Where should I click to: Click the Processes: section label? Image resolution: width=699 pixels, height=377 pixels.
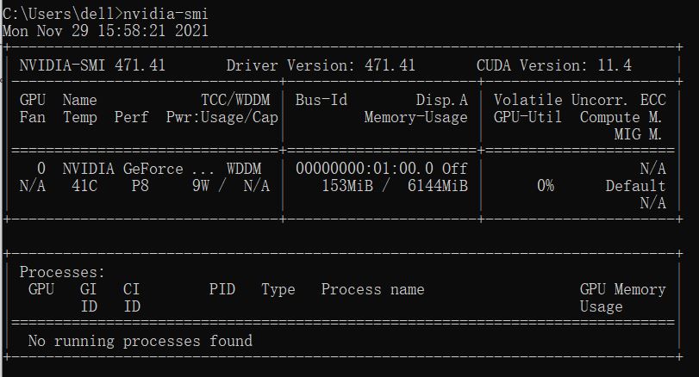coord(62,272)
